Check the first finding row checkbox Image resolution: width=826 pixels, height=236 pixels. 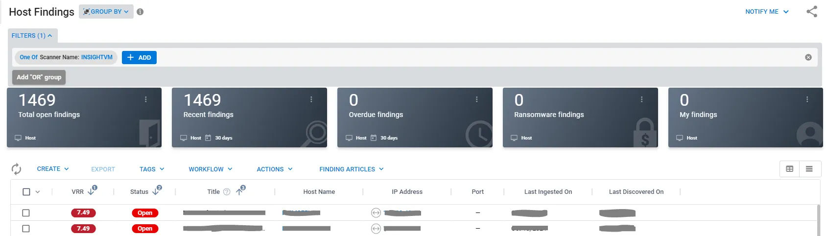coord(26,213)
